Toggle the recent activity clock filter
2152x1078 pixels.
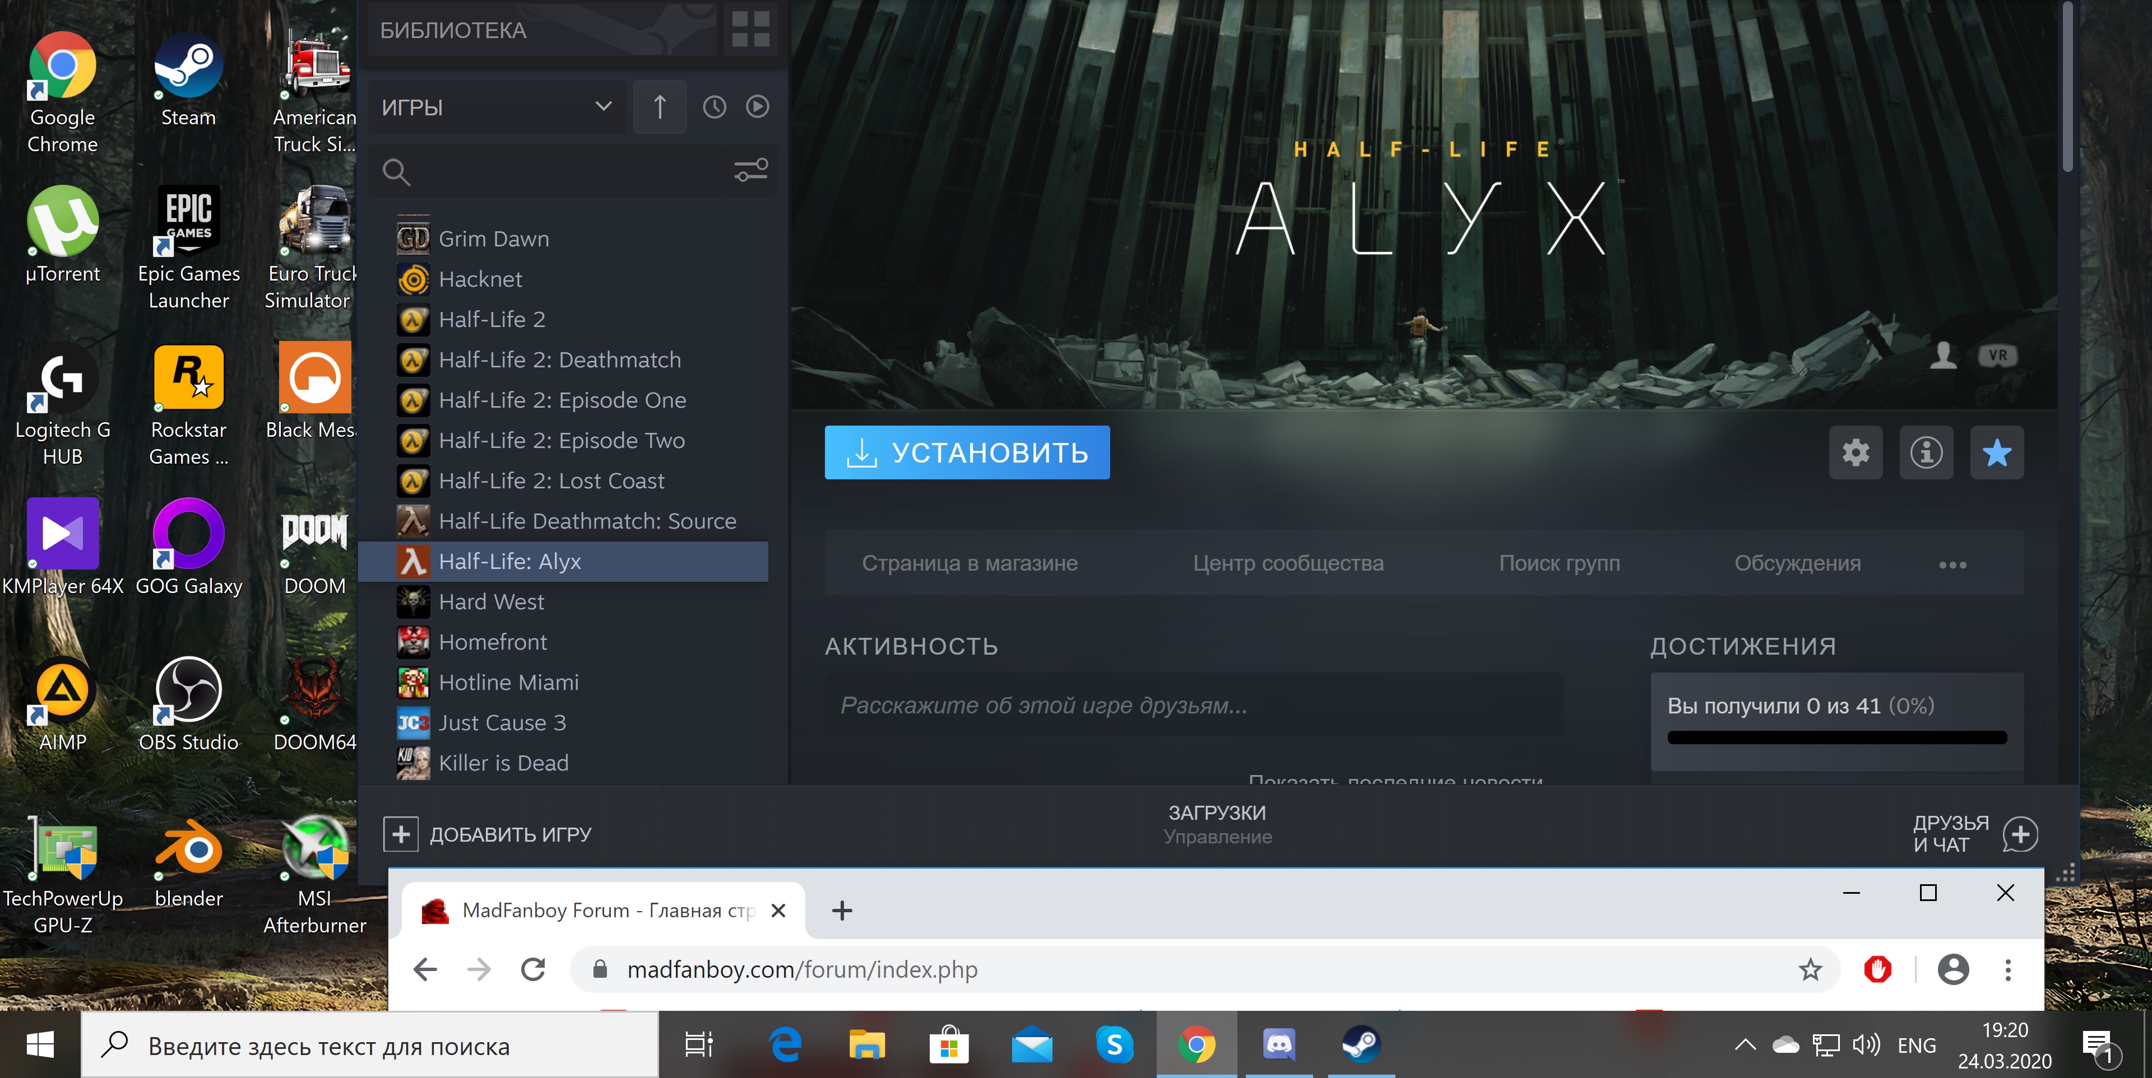click(715, 107)
